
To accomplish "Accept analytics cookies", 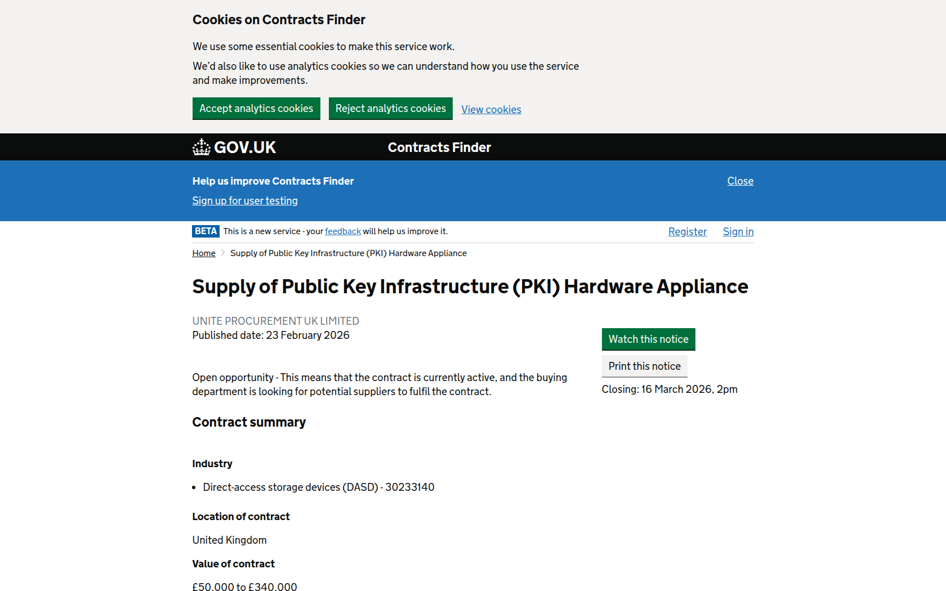I will (256, 109).
